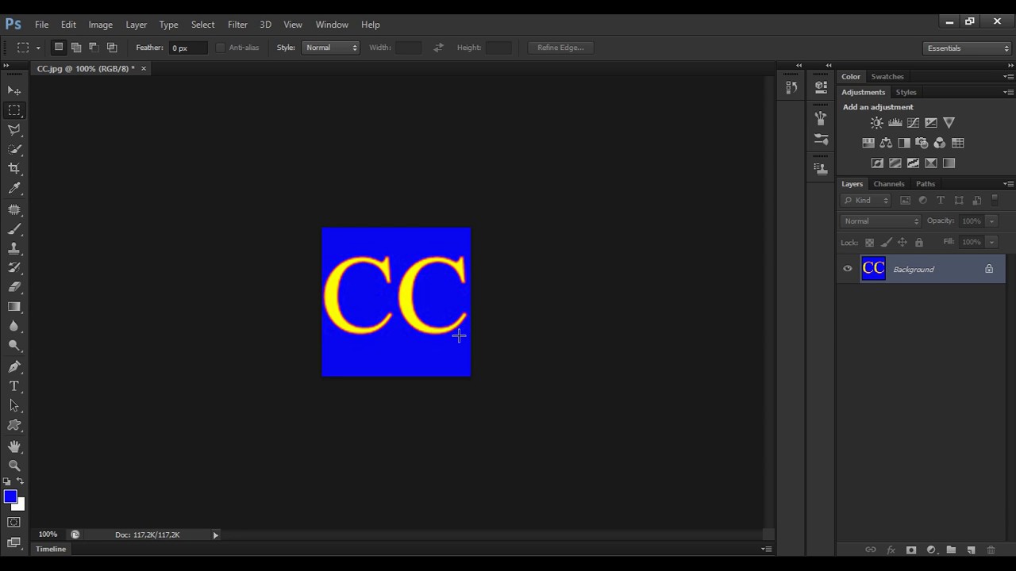Toggle Lock transparent pixels
The width and height of the screenshot is (1016, 571).
click(x=869, y=243)
